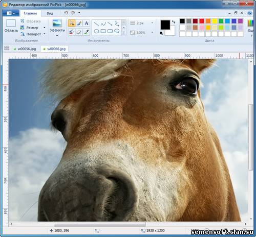Expand the Эффекты dropdown
256x237 pixels.
click(57, 36)
